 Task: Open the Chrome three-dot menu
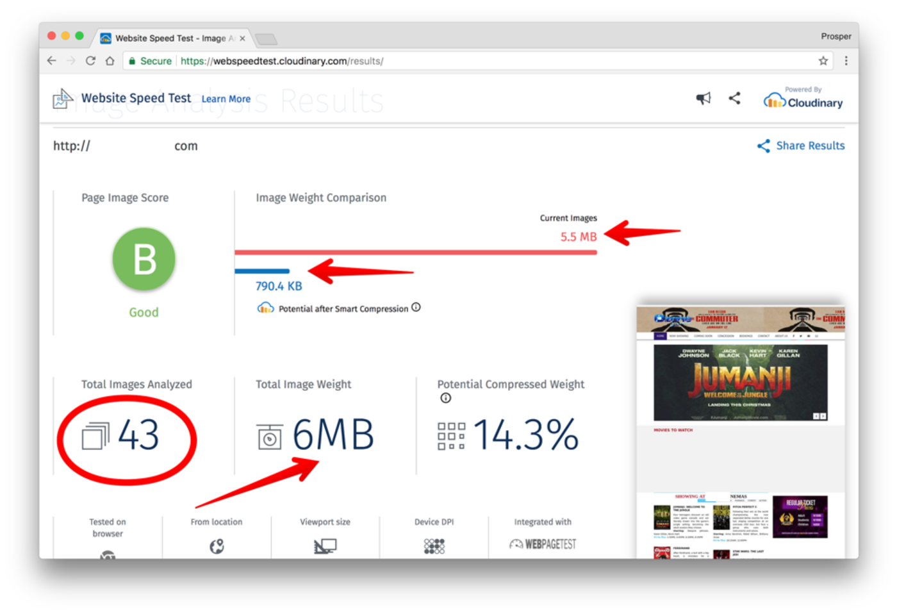846,61
